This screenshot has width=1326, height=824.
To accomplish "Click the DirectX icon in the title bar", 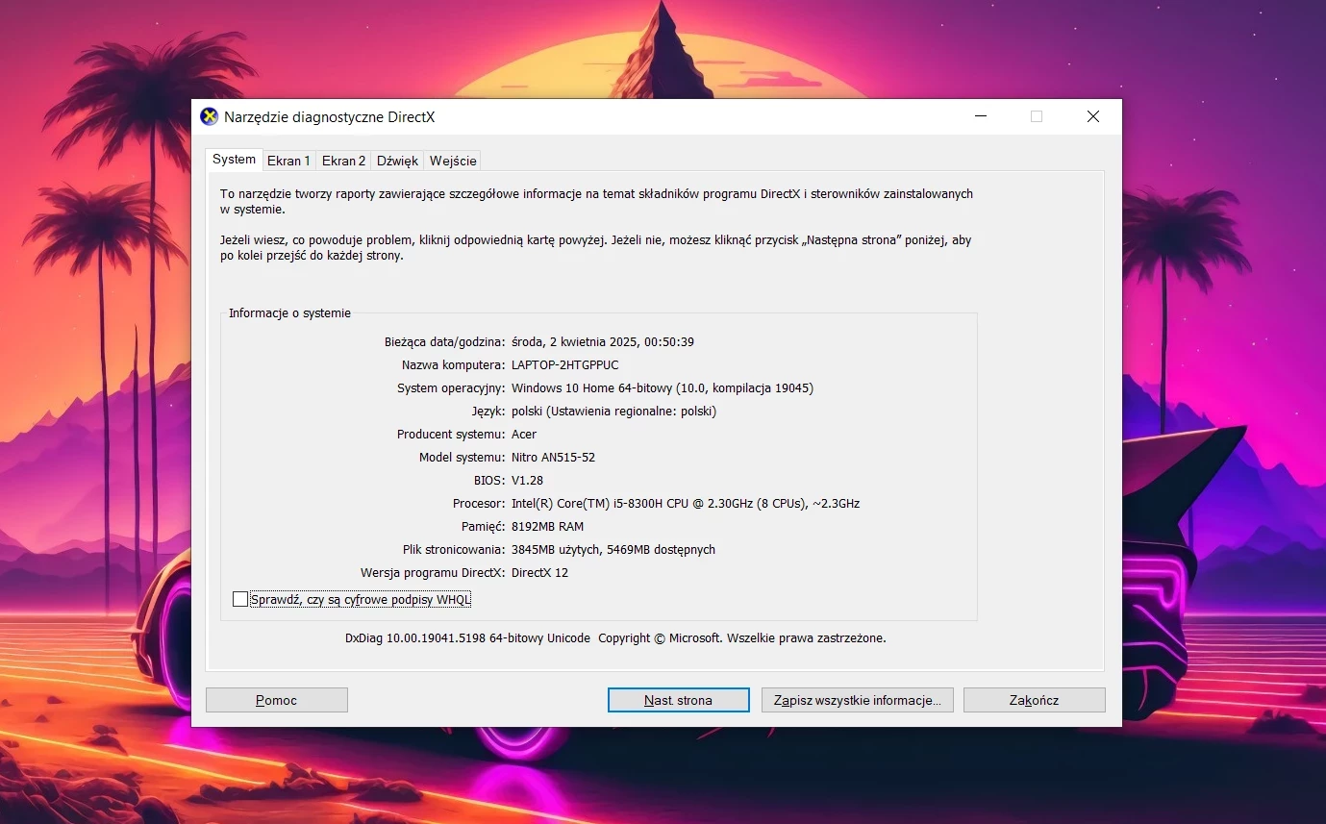I will point(209,116).
